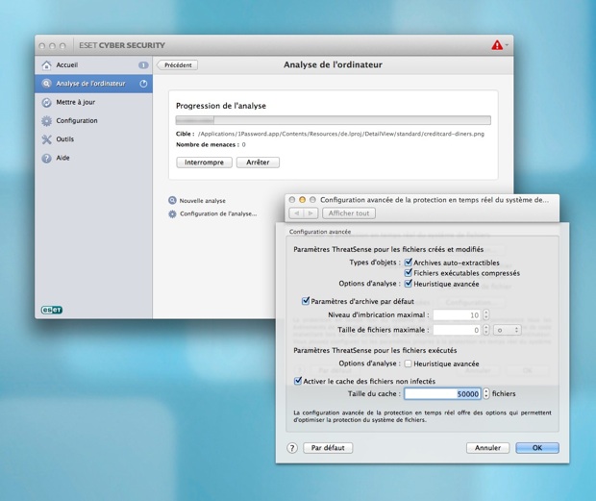
Task: Click the Annuler button
Action: point(488,448)
